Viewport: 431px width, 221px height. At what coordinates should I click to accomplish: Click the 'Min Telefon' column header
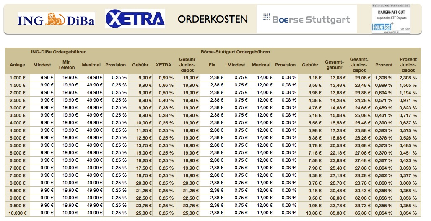[67, 65]
